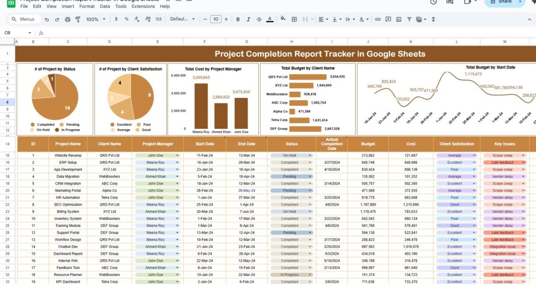Click the Share button
The width and height of the screenshot is (536, 284).
pos(500,2)
